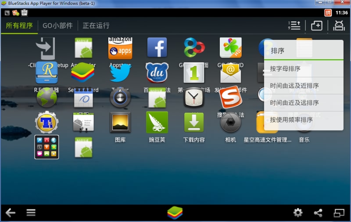Viewport: 351px width, 222px height.
Task: Choose 时间由远及近排序 option
Action: [x=304, y=86]
